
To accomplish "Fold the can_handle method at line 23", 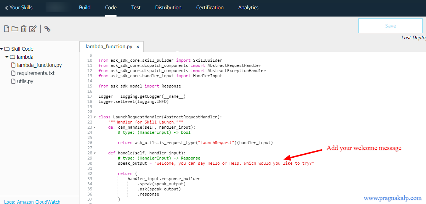I will [95, 128].
